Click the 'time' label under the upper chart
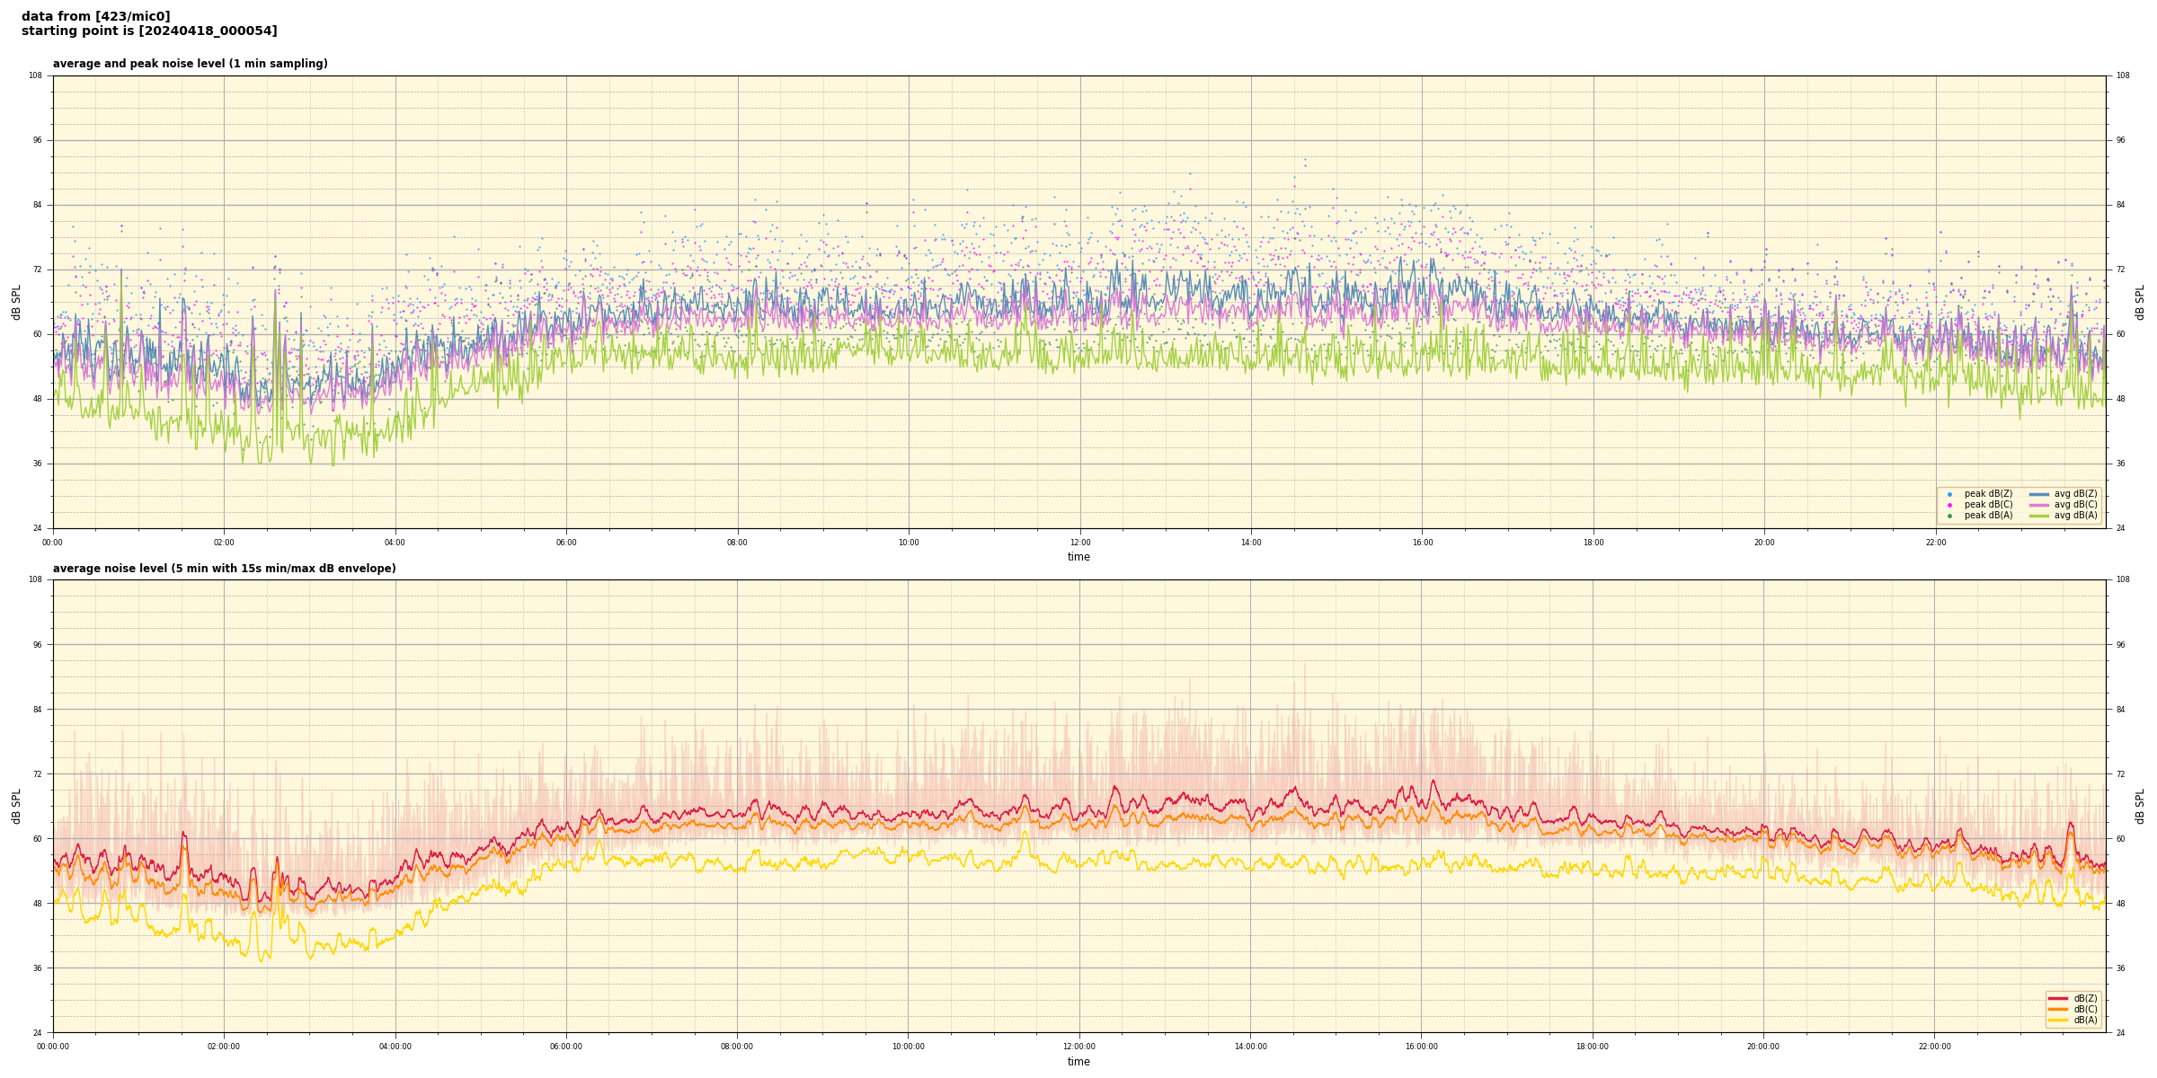The width and height of the screenshot is (2157, 1078). (x=1078, y=557)
